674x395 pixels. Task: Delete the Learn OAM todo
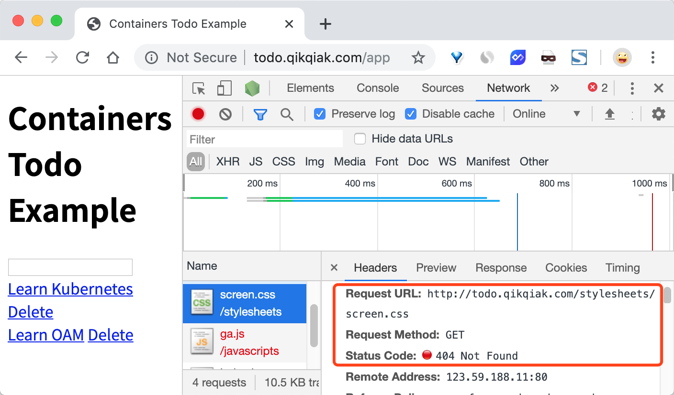pyautogui.click(x=111, y=335)
